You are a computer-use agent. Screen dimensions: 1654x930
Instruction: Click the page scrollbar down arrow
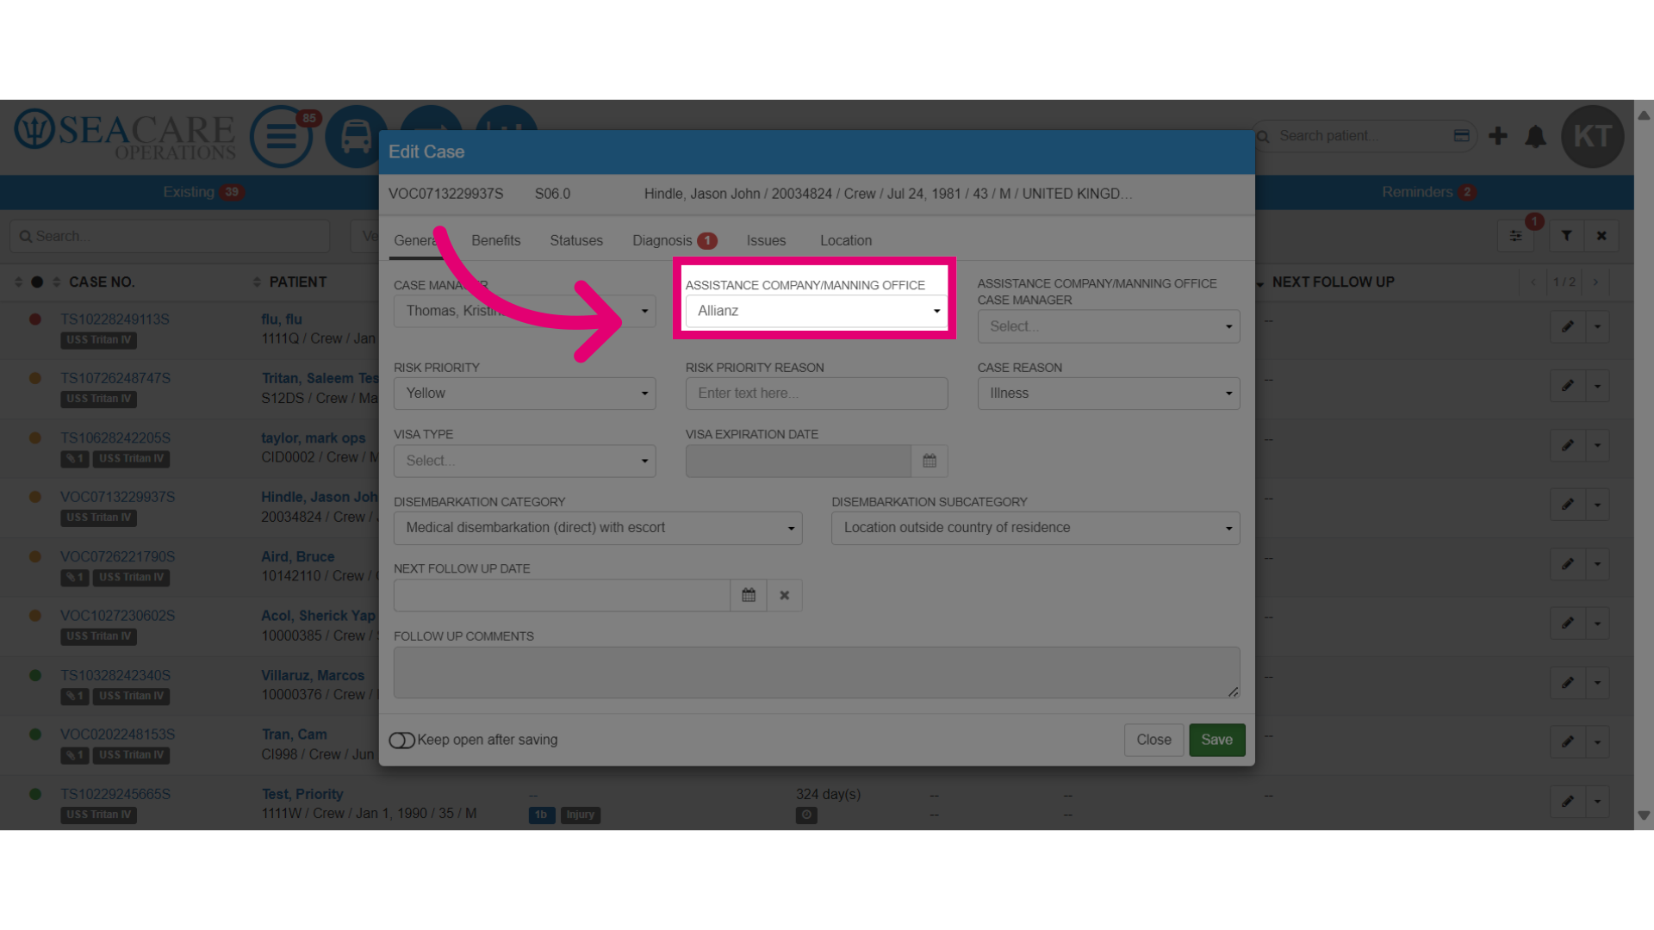coord(1644,815)
